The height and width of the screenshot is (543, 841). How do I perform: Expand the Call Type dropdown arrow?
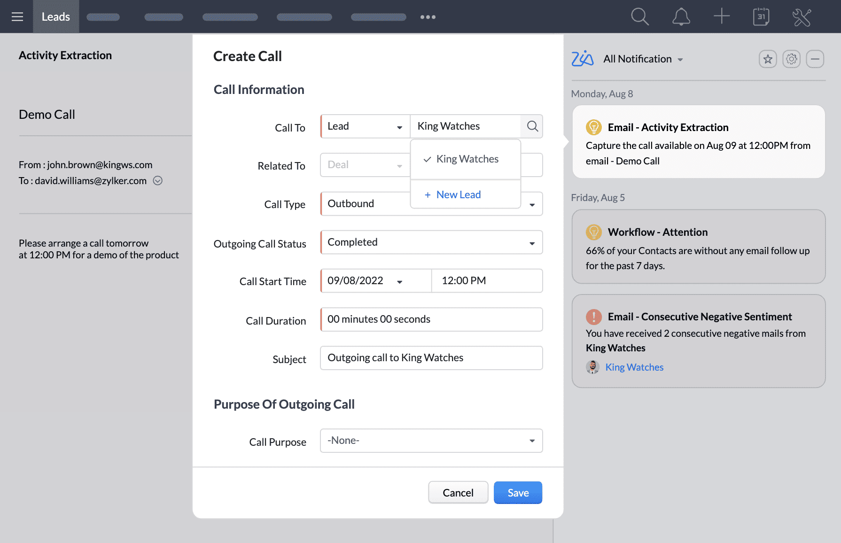[532, 204]
